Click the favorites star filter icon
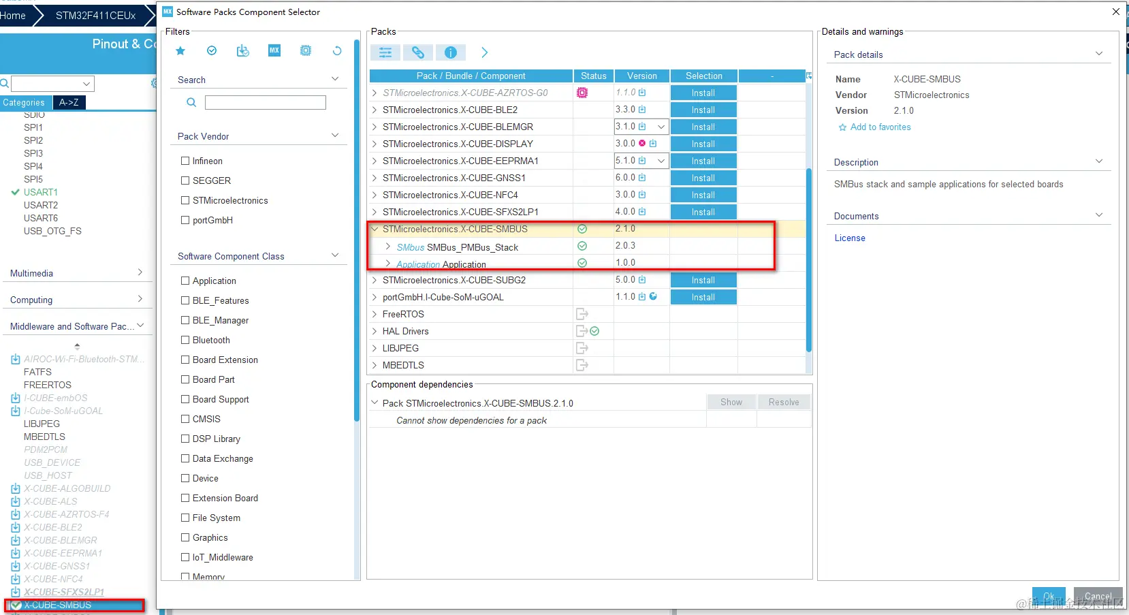 click(x=180, y=51)
